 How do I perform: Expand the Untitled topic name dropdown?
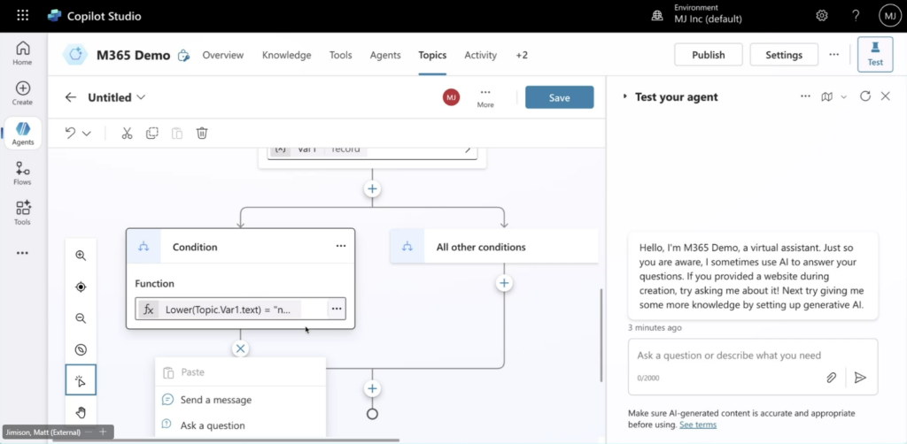(x=141, y=97)
